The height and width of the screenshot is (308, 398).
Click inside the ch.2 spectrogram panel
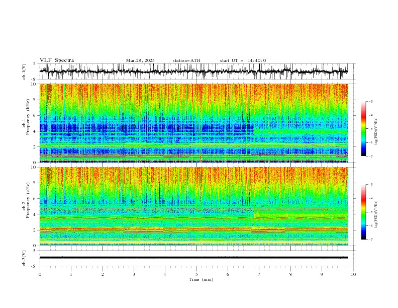(x=193, y=206)
